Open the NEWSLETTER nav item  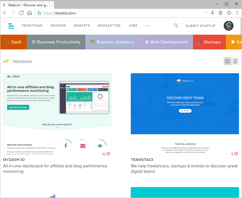(x=109, y=26)
